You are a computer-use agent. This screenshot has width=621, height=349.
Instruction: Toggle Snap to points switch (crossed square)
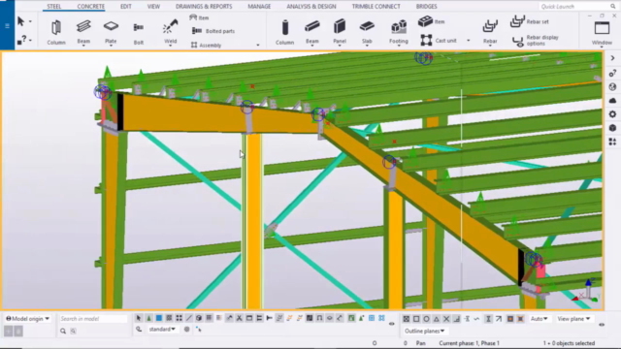[406, 319]
